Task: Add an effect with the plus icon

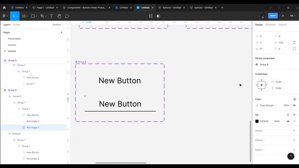Action: point(294,140)
